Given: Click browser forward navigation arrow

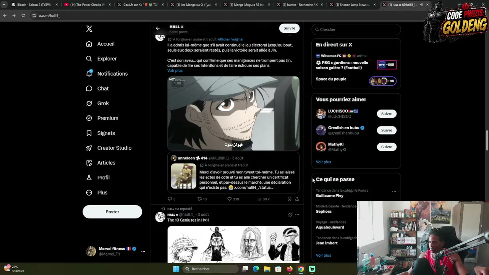Looking at the screenshot, I should click(14, 16).
